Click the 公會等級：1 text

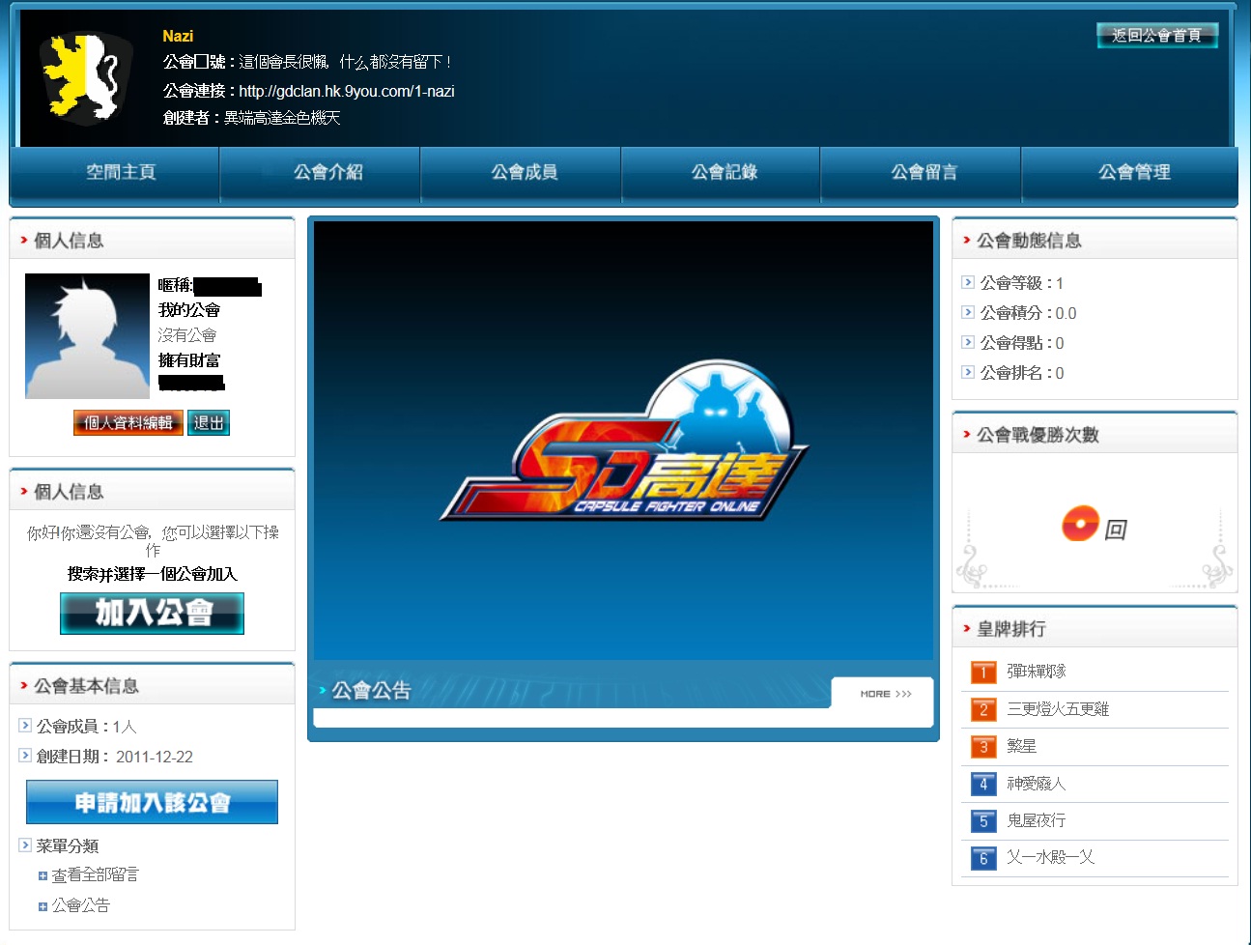tap(1021, 283)
